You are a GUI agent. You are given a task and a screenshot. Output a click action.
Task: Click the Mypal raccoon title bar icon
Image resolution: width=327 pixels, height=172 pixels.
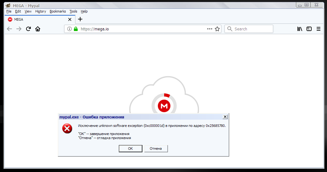click(x=8, y=6)
